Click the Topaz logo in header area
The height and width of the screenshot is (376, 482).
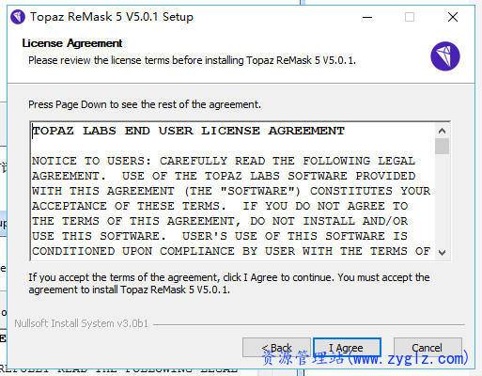445,56
